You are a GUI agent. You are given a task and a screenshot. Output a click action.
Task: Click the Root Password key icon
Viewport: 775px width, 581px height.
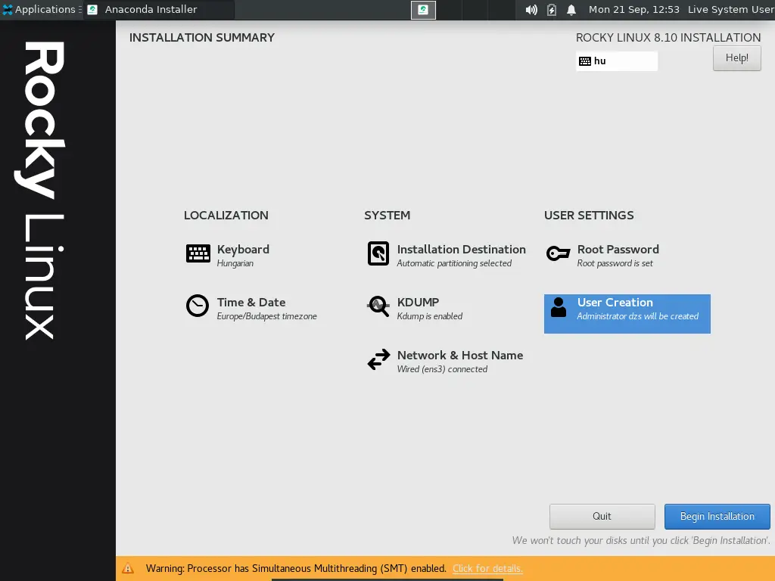tap(558, 253)
